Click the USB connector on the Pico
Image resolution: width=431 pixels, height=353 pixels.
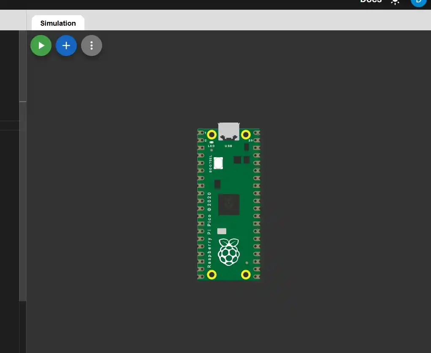[x=229, y=131]
